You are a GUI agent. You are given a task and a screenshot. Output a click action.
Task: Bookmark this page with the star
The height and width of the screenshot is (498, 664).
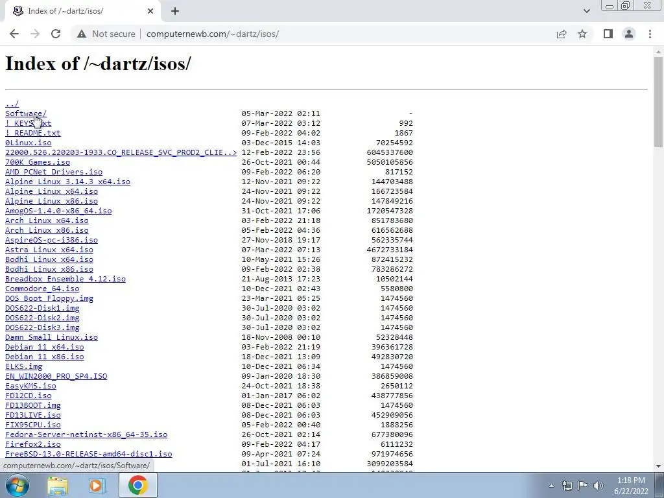(582, 34)
